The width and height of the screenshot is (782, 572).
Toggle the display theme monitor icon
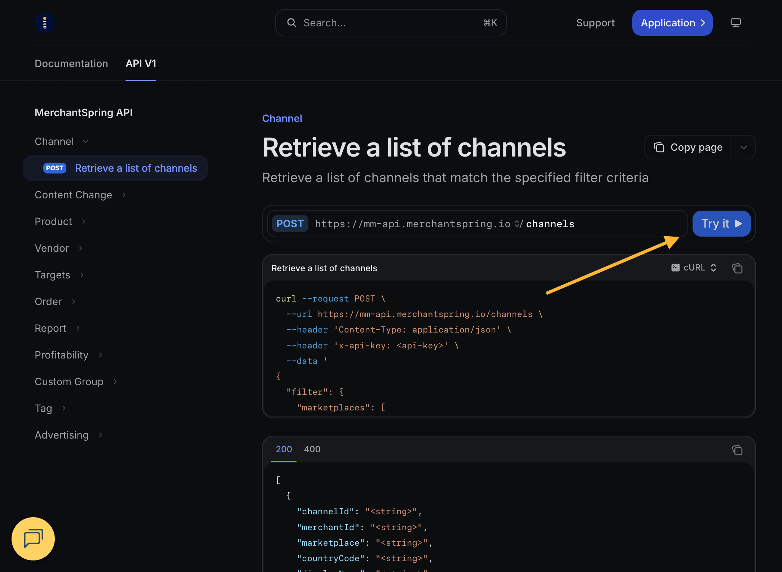tap(735, 23)
